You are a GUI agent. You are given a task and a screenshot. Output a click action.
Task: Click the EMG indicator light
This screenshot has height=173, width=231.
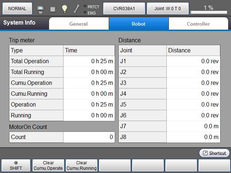tap(85, 13)
